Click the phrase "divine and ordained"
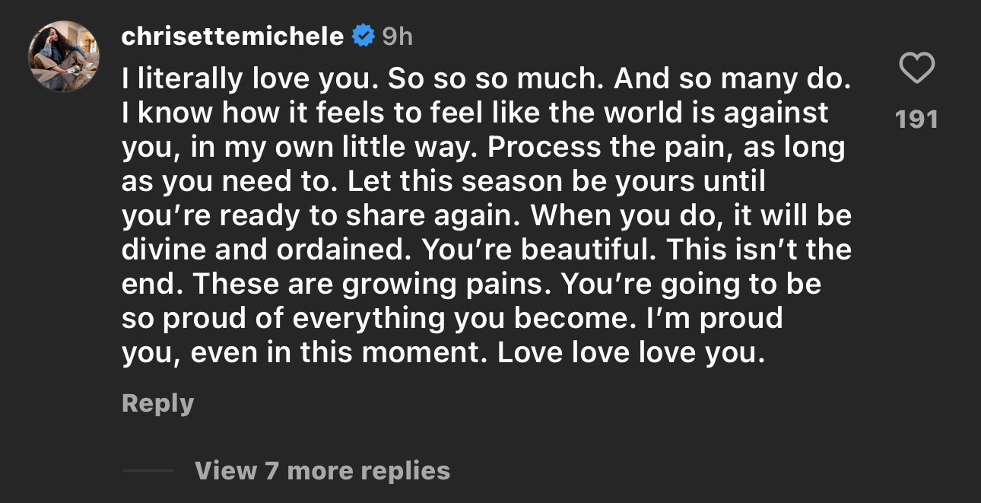981x503 pixels. (267, 250)
